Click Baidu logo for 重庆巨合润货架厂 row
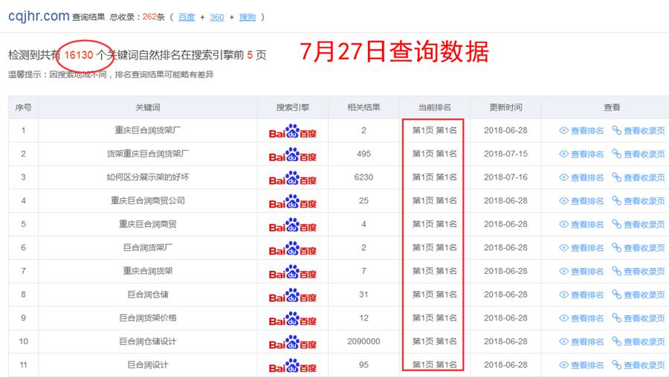 tap(292, 131)
